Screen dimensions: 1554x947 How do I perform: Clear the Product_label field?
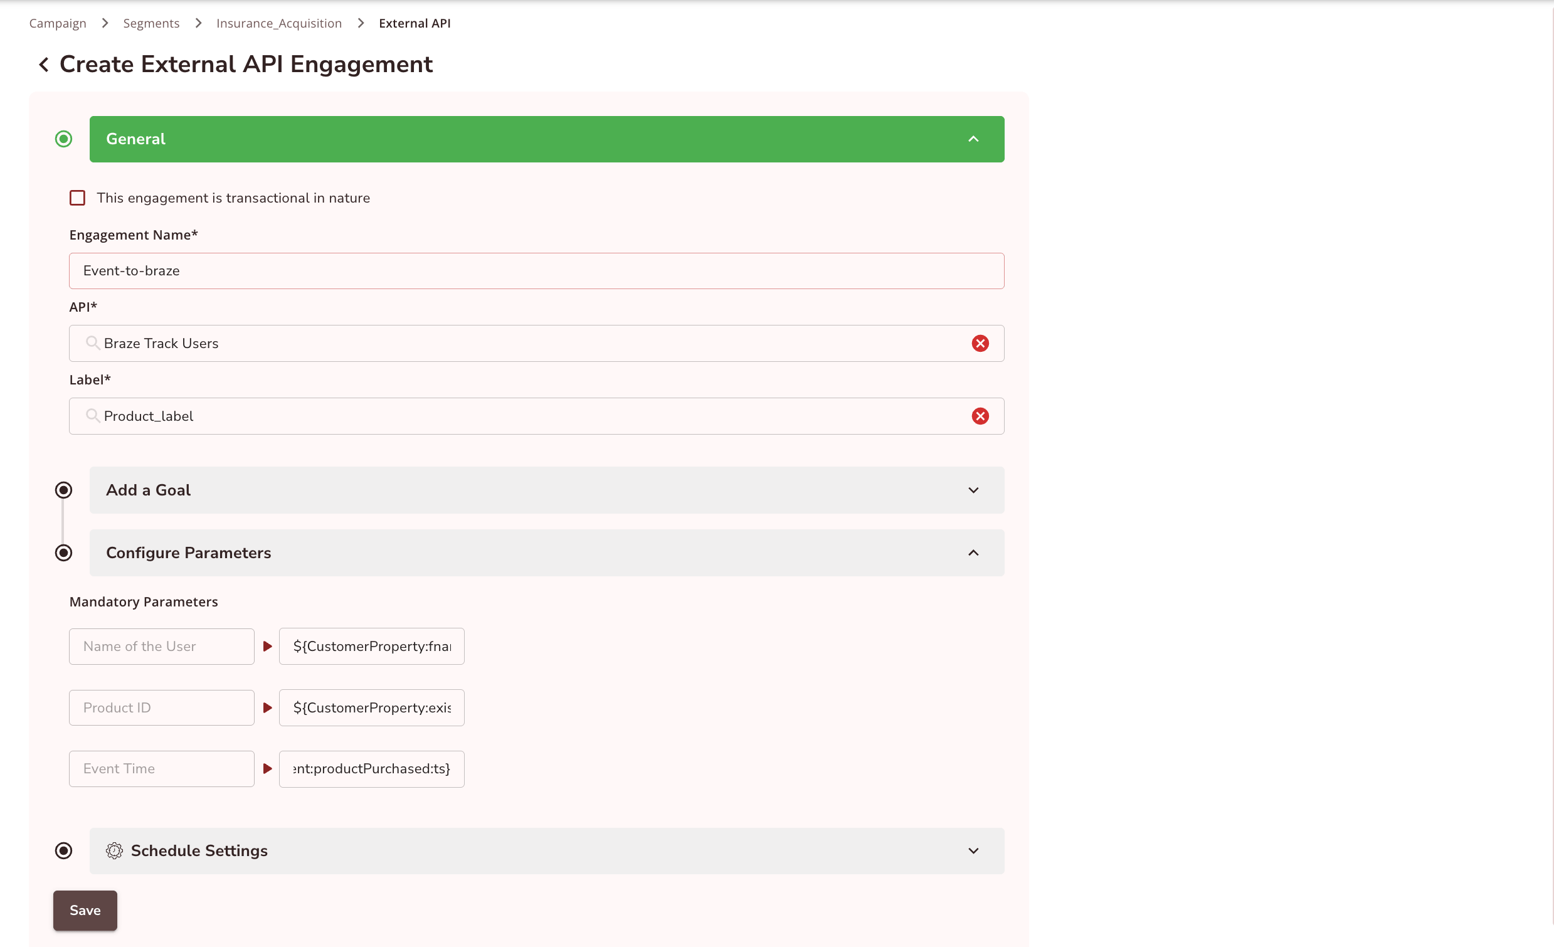pyautogui.click(x=980, y=416)
